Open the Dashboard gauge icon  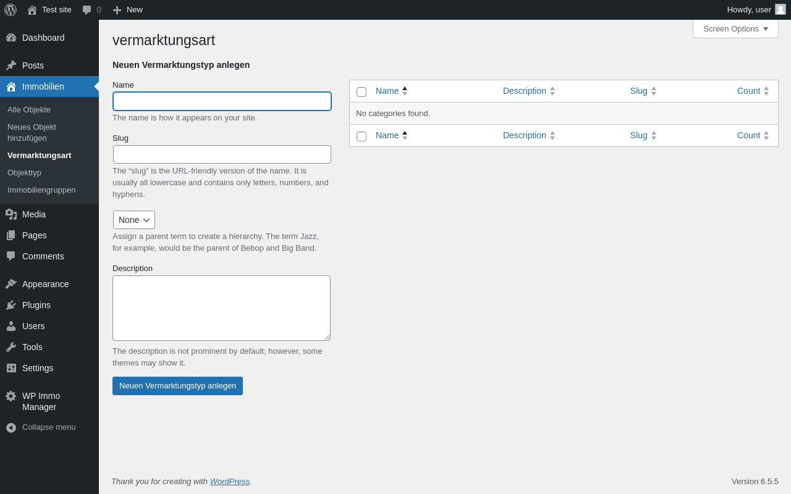(x=11, y=38)
